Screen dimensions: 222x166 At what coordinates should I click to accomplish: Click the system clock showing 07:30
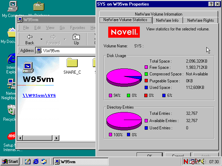pyautogui.click(x=214, y=162)
